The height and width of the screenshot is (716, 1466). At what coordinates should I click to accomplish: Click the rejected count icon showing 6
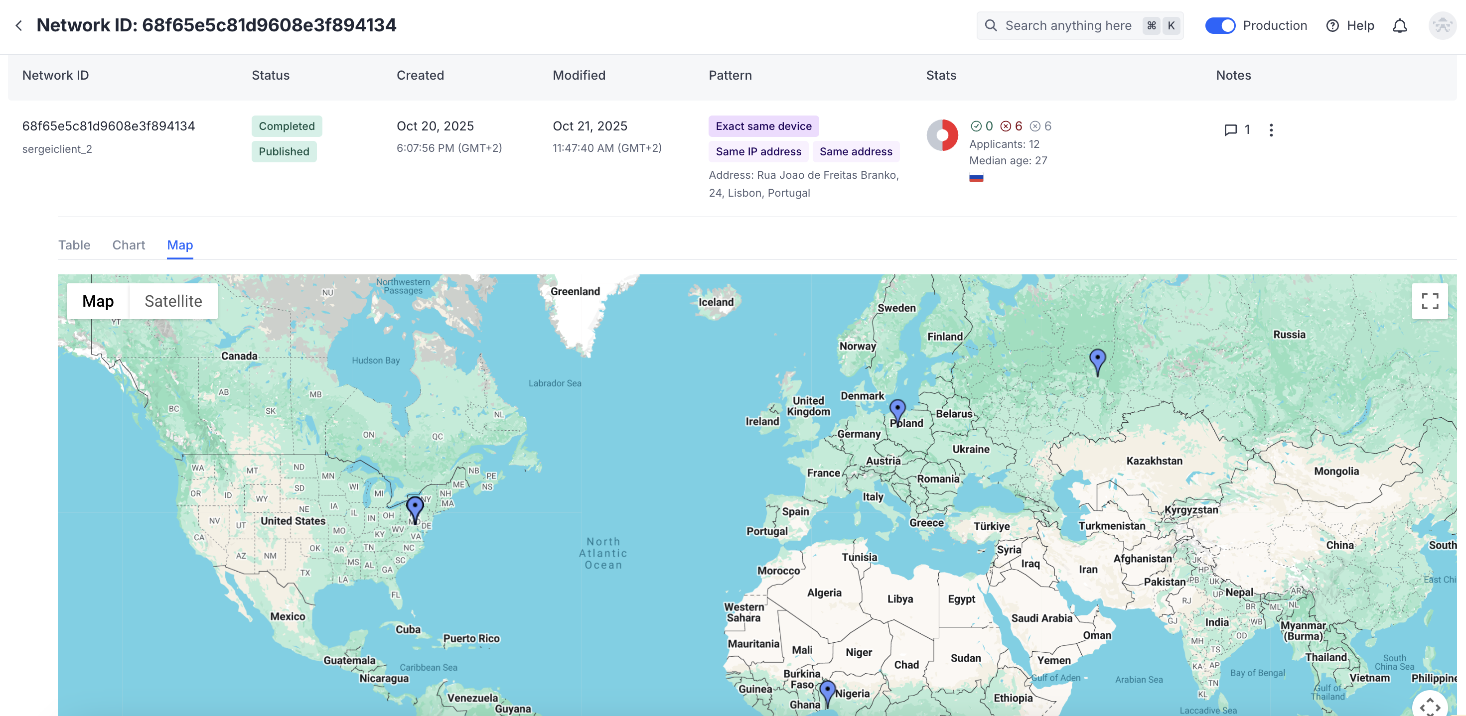[1005, 126]
